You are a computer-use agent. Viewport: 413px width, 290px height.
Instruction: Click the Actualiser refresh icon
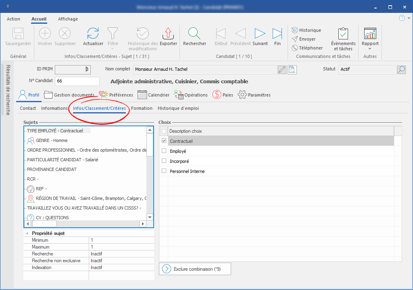pyautogui.click(x=93, y=34)
